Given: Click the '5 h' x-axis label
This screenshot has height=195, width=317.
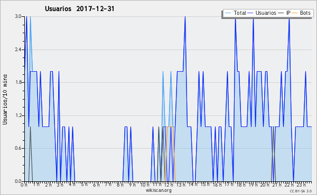Looking at the screenshot, I should [x=84, y=184].
